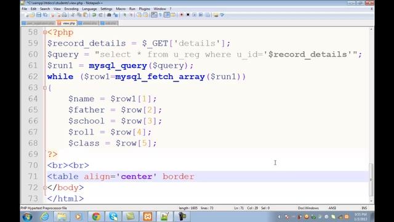The image size is (394, 222).
Task: Click the scrollbar up arrow in editor
Action: point(371,30)
